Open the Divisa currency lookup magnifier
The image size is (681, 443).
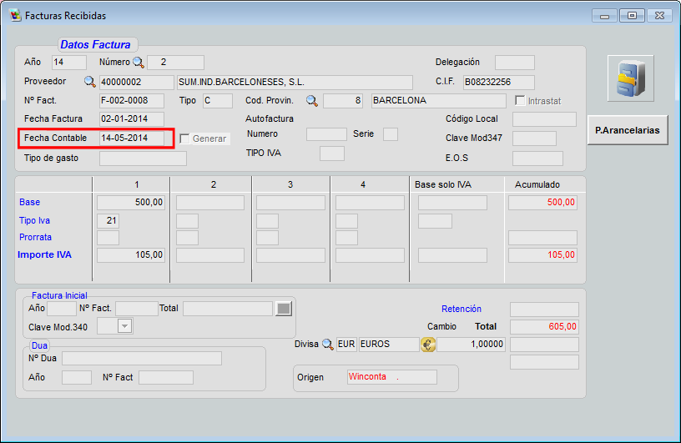pyautogui.click(x=327, y=345)
